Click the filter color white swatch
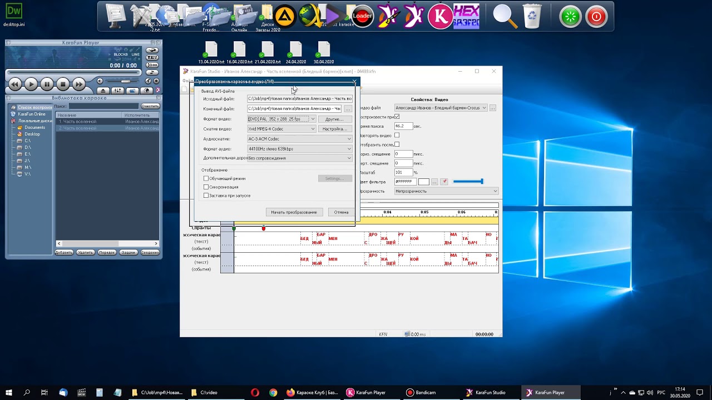The width and height of the screenshot is (712, 400). click(x=424, y=182)
